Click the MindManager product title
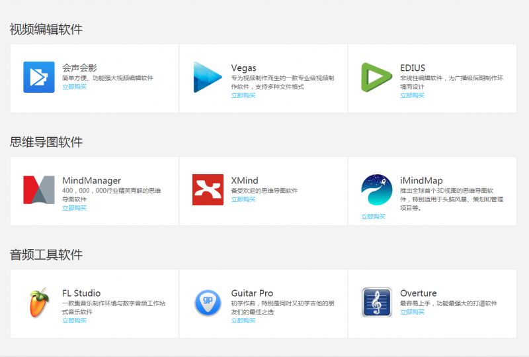 91,181
